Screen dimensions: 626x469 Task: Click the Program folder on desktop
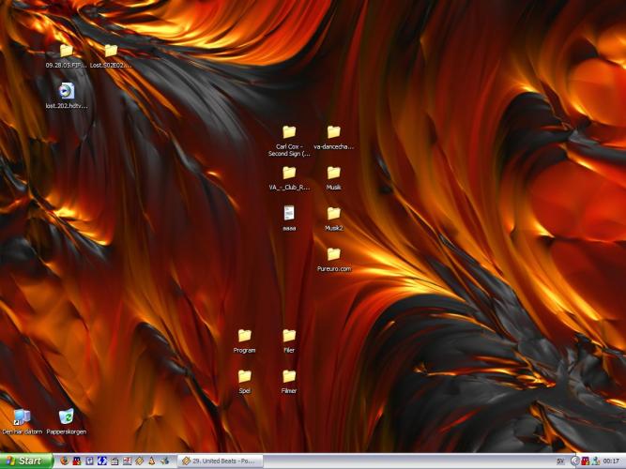244,336
